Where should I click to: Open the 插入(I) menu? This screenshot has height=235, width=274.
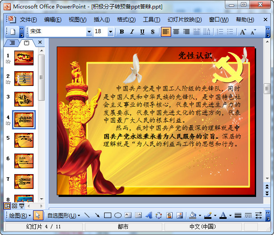point(101,20)
